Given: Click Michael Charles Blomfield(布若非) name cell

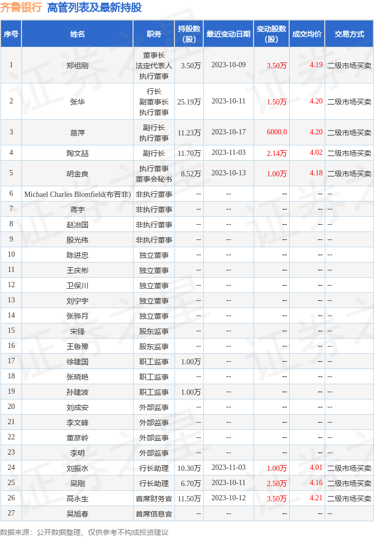Looking at the screenshot, I should 77,194.
